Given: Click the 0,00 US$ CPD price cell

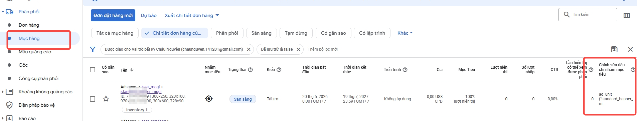Looking at the screenshot, I should [x=435, y=99].
